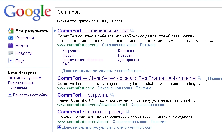
Task: Open CommFort — загрузить result
Action: (83, 95)
